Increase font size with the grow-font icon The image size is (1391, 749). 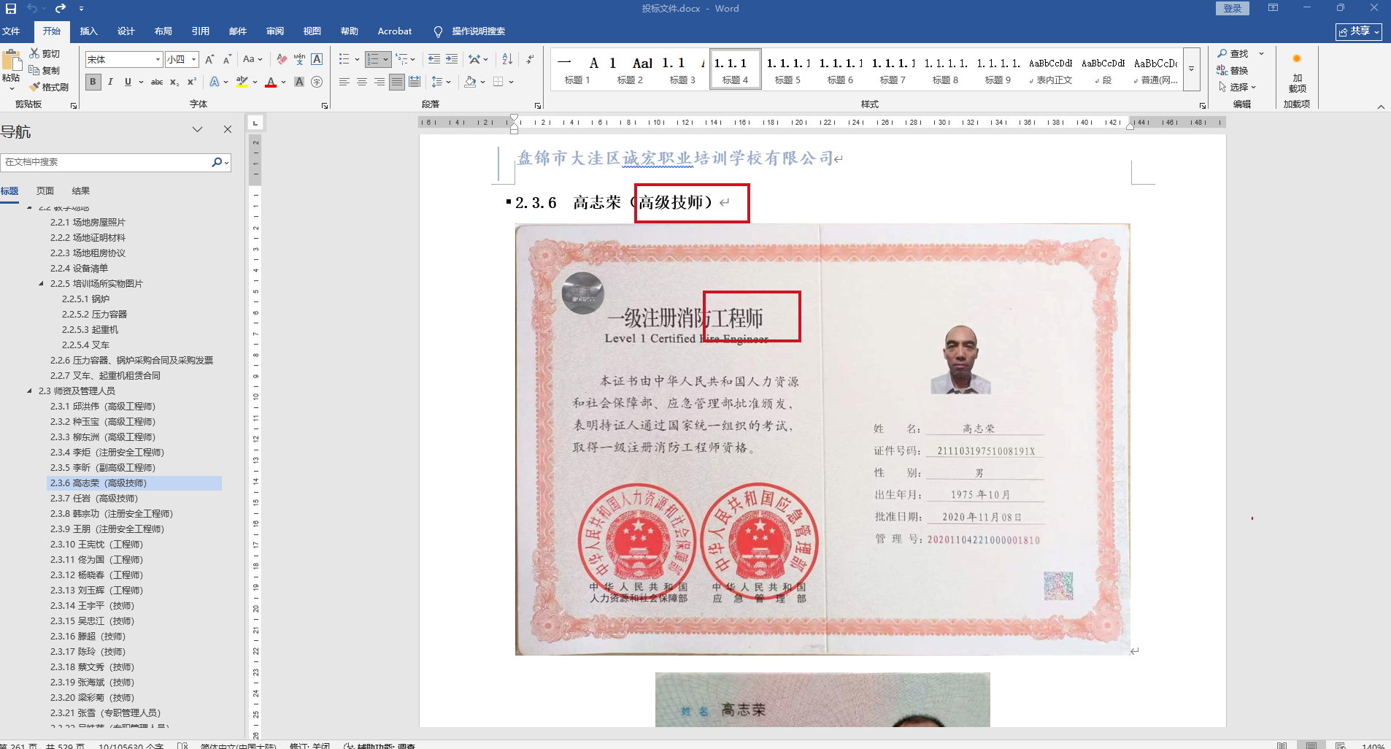click(209, 59)
